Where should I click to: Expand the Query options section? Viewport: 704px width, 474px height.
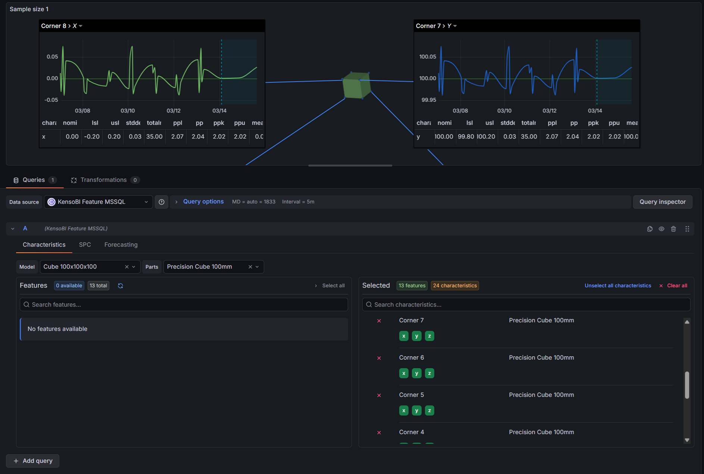[203, 202]
